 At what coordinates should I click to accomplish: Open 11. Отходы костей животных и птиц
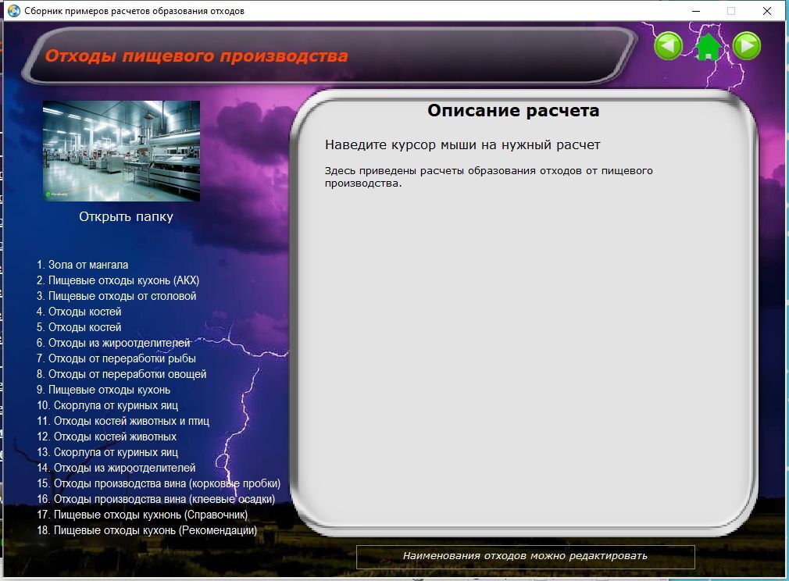(123, 421)
